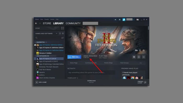Collapse the Uncategorized category
Image resolution: width=183 pixels, height=103 pixels.
pos(35,56)
